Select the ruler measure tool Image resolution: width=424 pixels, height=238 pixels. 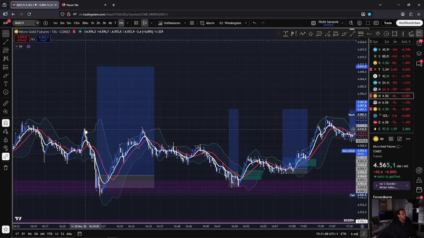(6, 103)
